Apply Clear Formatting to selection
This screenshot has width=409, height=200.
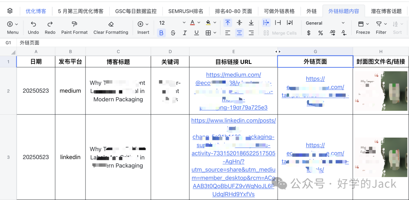click(x=111, y=28)
